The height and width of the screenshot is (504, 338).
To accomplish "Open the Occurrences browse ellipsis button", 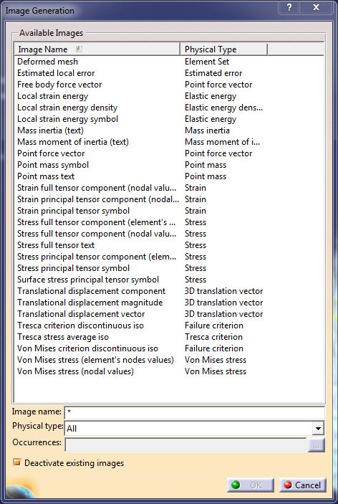I will tap(317, 445).
